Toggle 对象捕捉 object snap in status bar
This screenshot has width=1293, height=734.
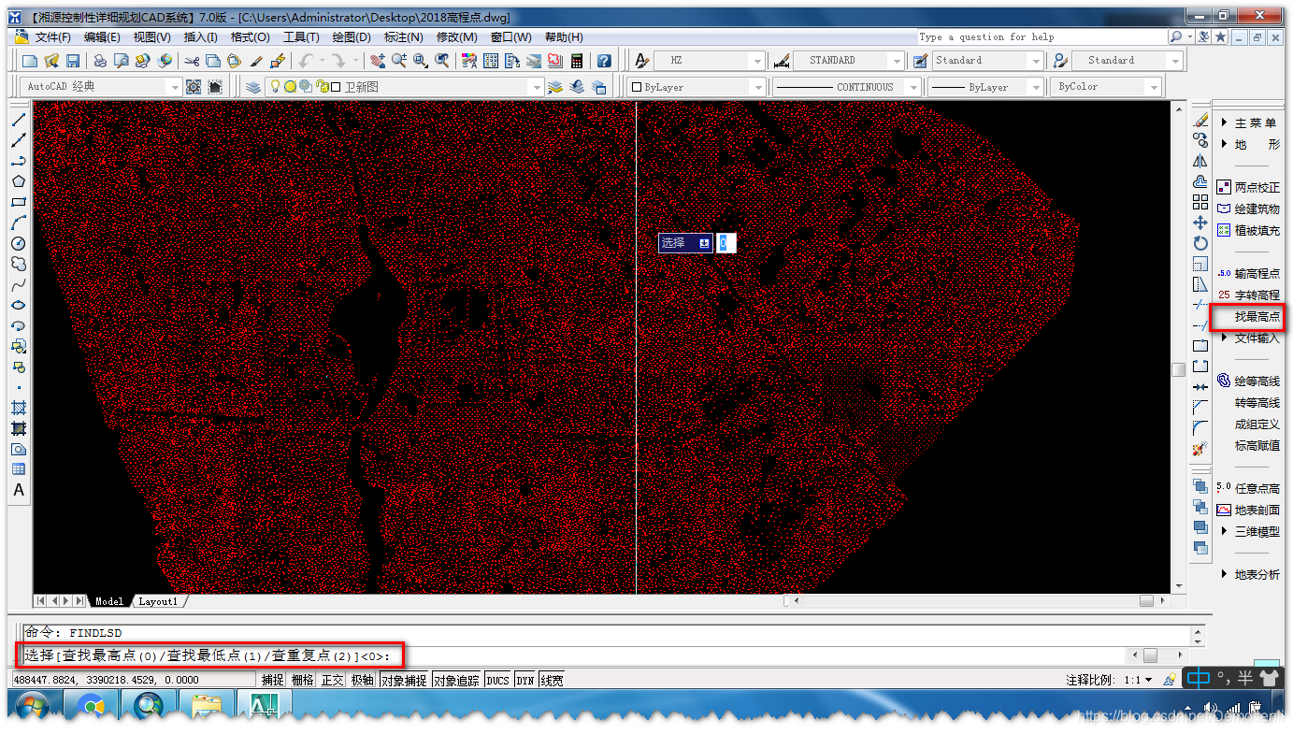click(404, 681)
